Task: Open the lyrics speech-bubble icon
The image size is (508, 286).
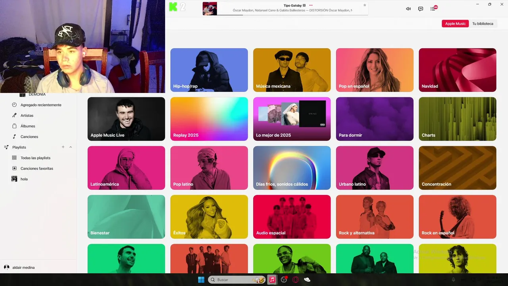Action: tap(421, 9)
